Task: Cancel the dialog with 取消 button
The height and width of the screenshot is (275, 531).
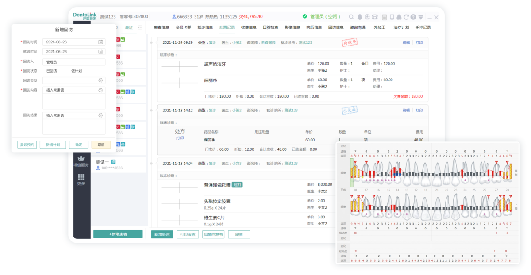Action: tap(101, 145)
